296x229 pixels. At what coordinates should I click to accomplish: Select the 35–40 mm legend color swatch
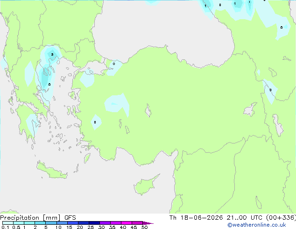(x=116, y=223)
